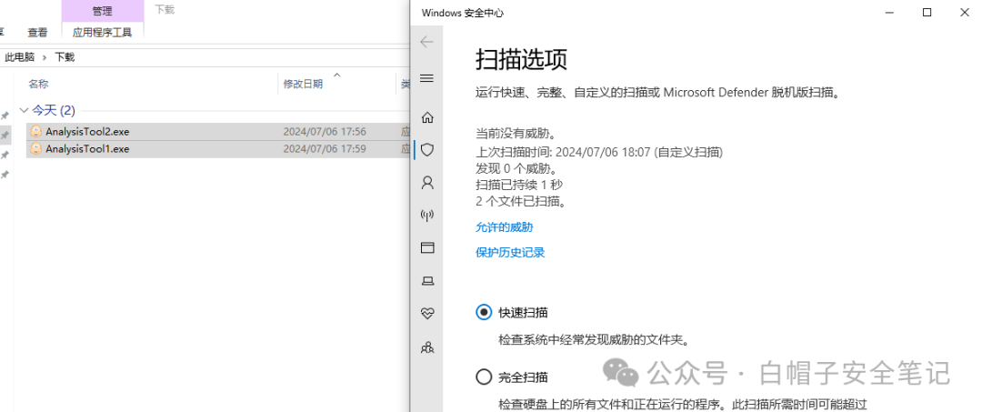Screen dimensions: 982x412
Task: Open the Home page icon in the sidebar
Action: coord(427,117)
